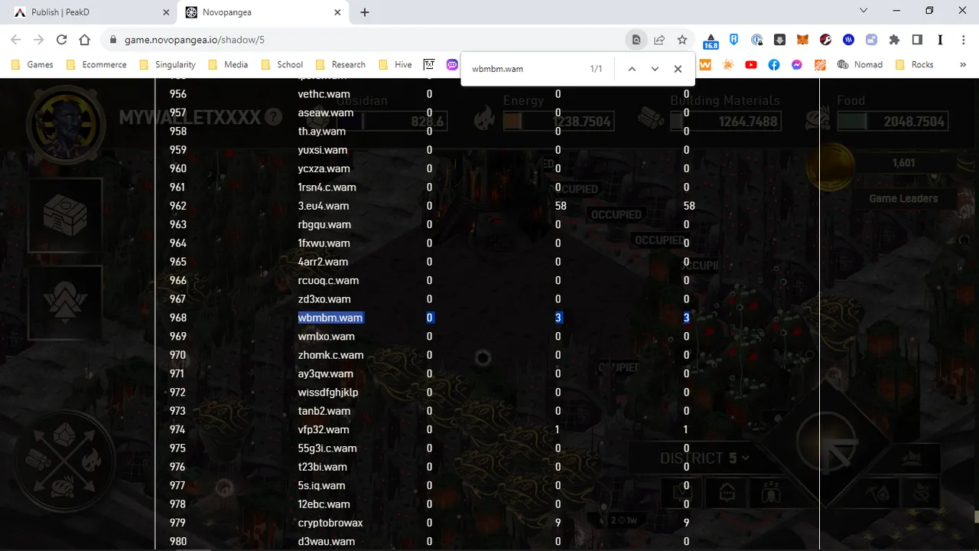The height and width of the screenshot is (551, 979).
Task: View site information lock icon
Action: coord(113,40)
